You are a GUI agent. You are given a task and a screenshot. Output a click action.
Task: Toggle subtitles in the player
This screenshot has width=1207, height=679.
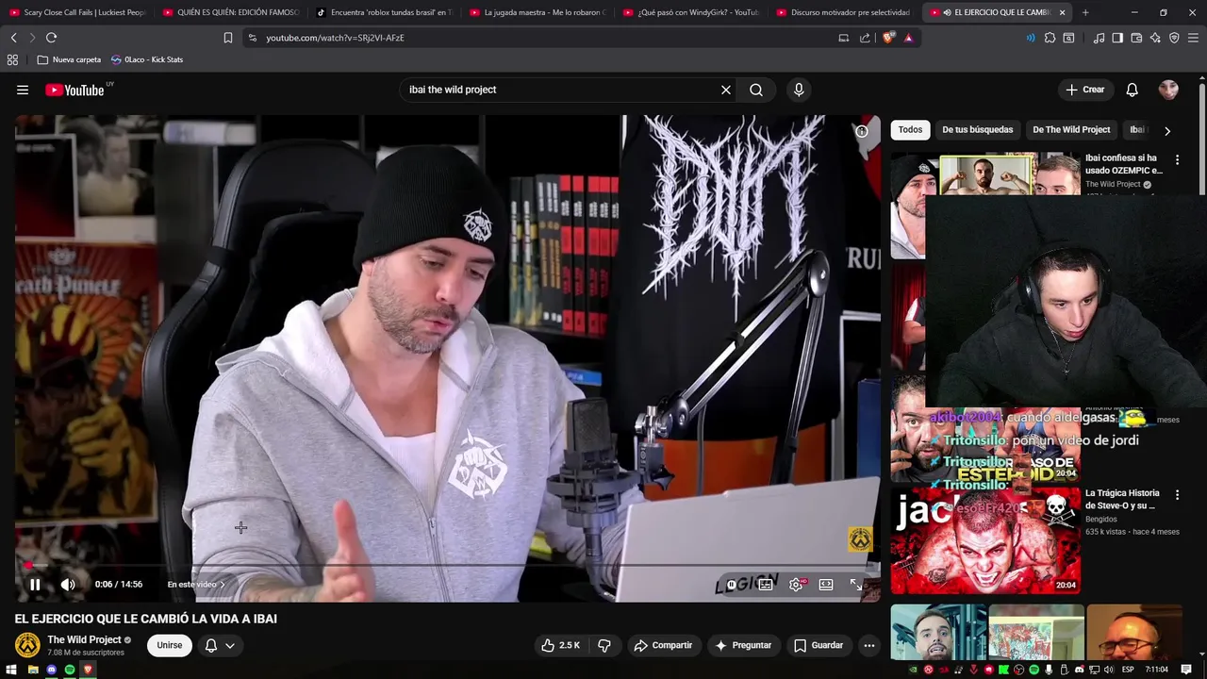(766, 585)
